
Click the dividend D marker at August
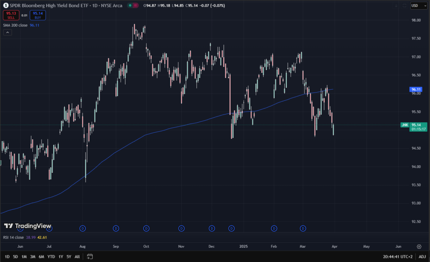click(x=83, y=228)
